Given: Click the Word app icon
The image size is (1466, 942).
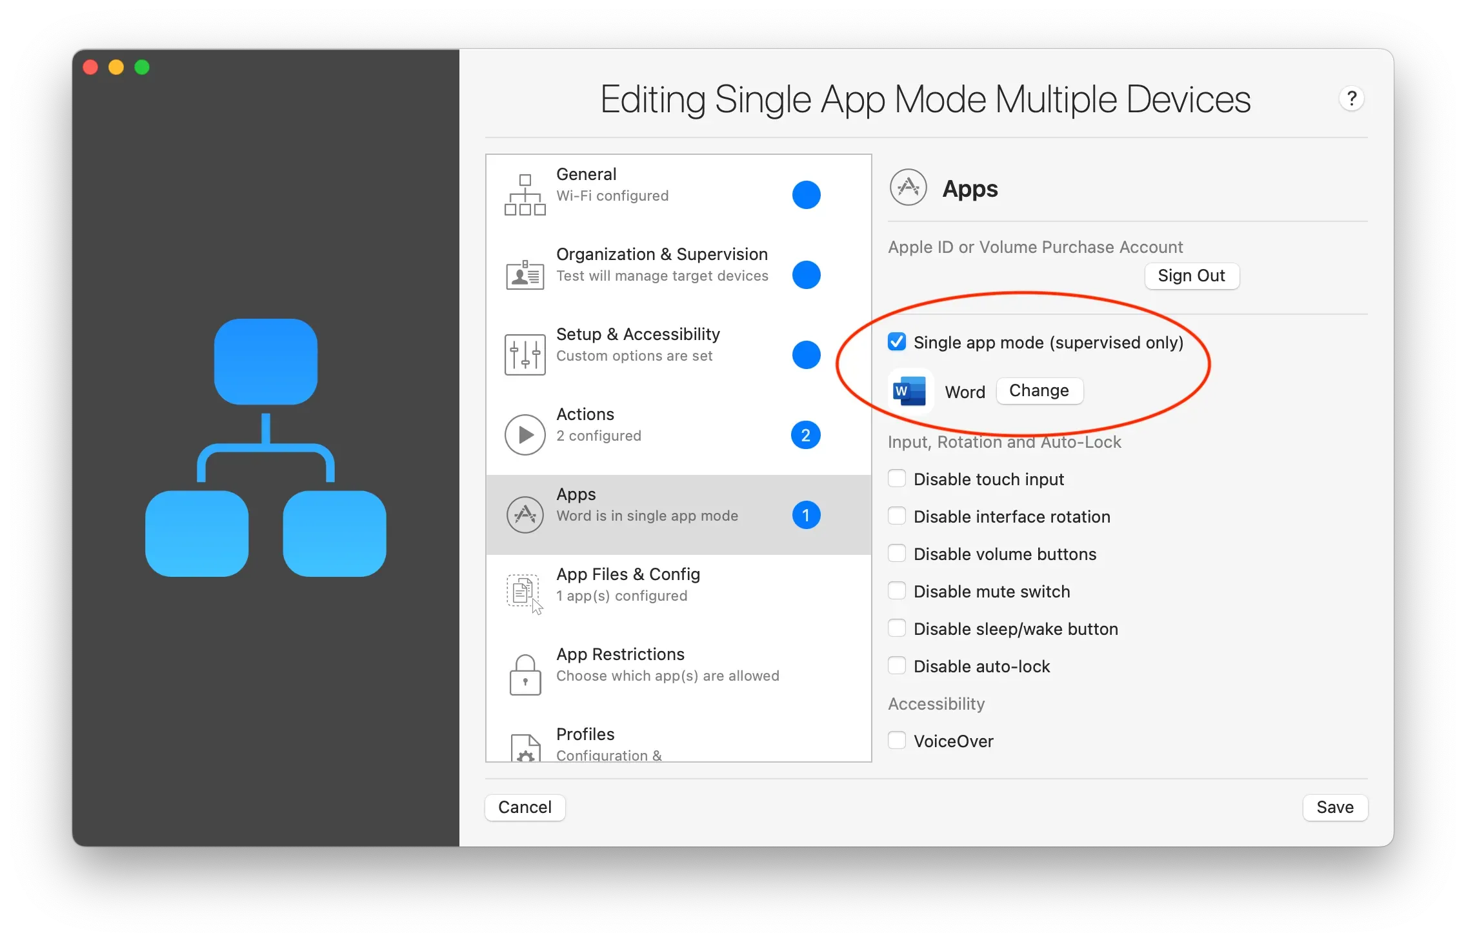Looking at the screenshot, I should 910,391.
